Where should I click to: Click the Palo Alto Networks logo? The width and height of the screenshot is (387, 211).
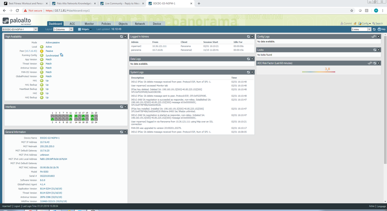[17, 21]
